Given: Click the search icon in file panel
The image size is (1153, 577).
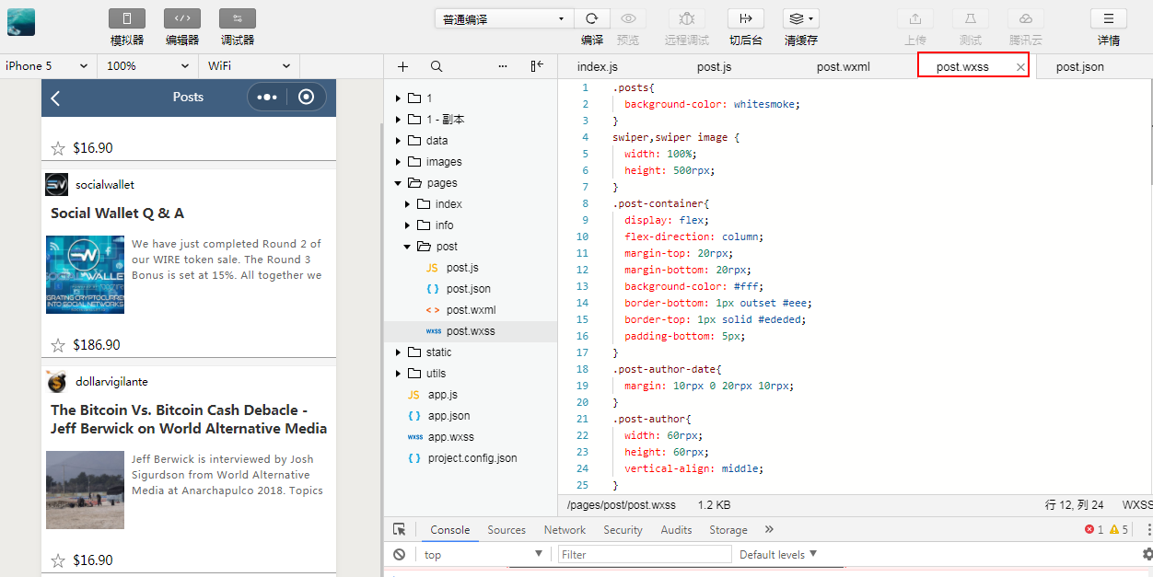Looking at the screenshot, I should click(x=437, y=66).
